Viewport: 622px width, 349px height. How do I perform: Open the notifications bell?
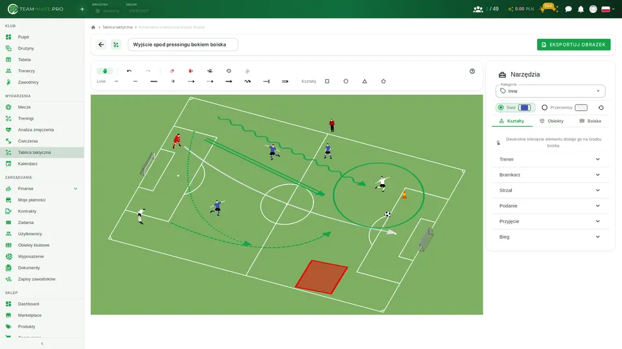[x=581, y=9]
